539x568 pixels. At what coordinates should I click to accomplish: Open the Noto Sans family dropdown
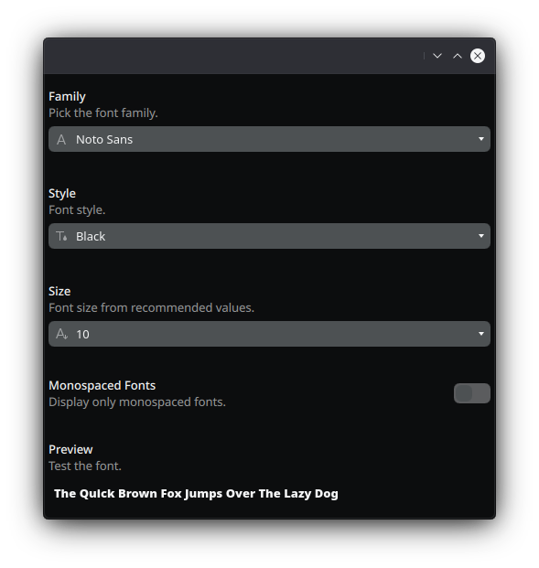[269, 139]
